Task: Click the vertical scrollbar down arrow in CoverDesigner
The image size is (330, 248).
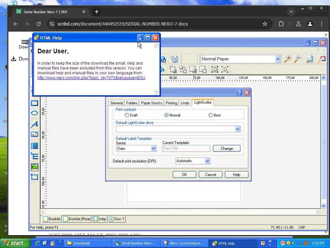Action: [x=324, y=206]
